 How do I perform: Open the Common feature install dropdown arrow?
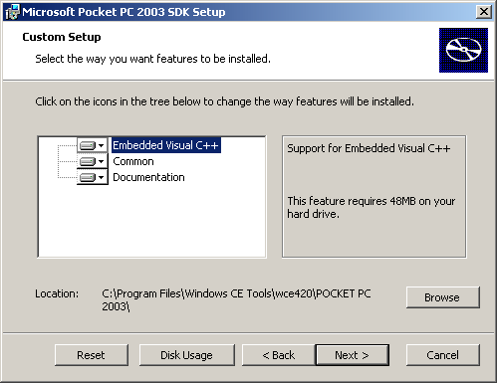(x=102, y=161)
